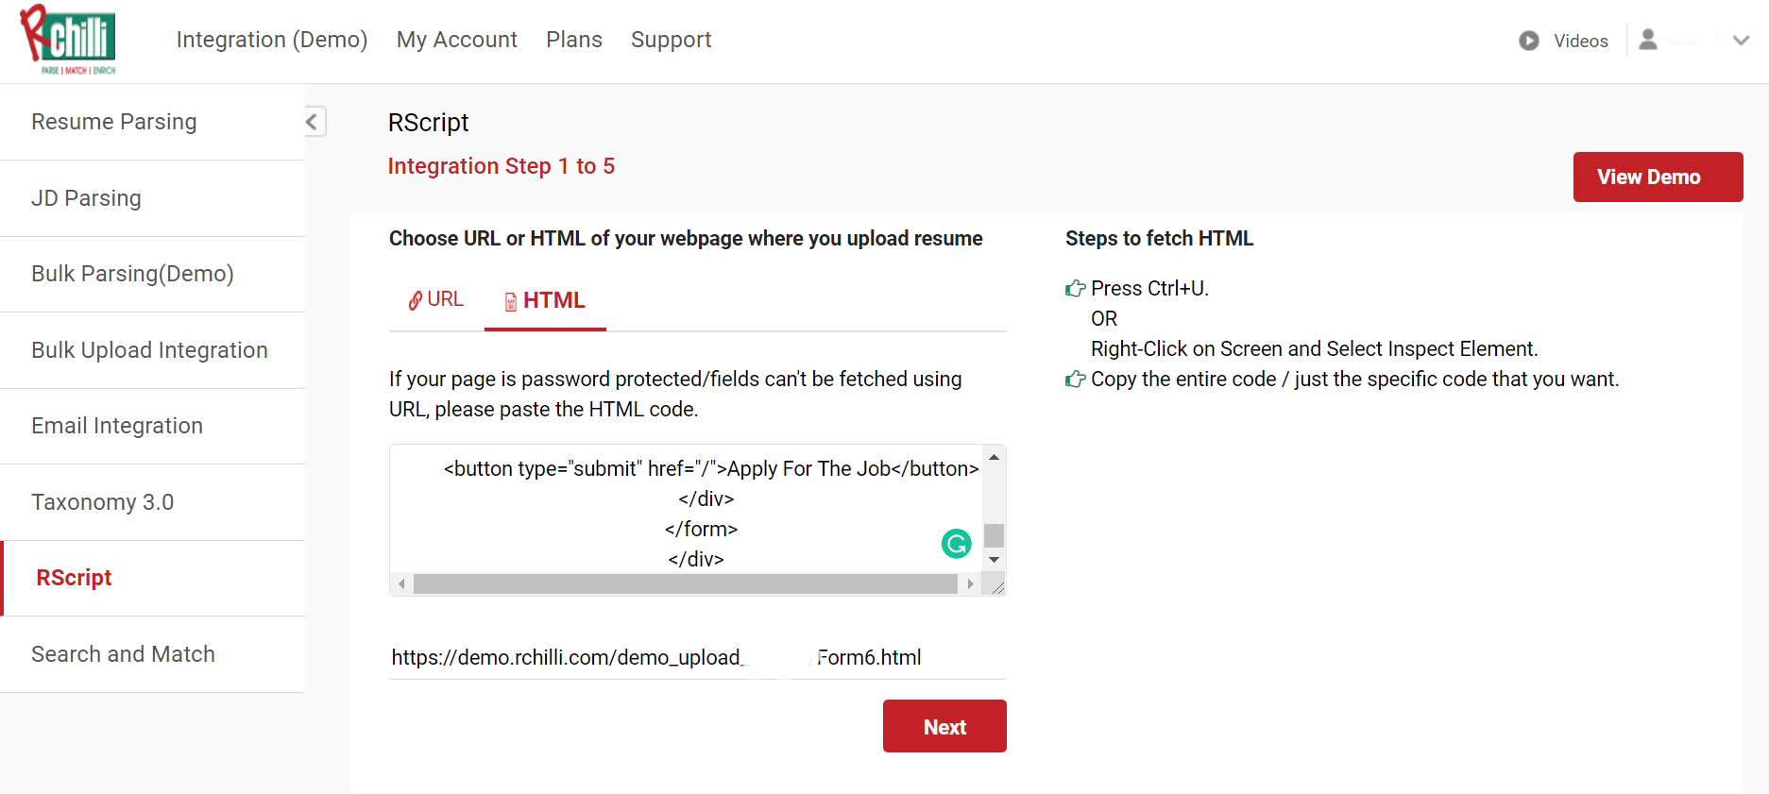Click the 'Choose URL or HTML' heading text
This screenshot has width=1769, height=794.
click(686, 238)
